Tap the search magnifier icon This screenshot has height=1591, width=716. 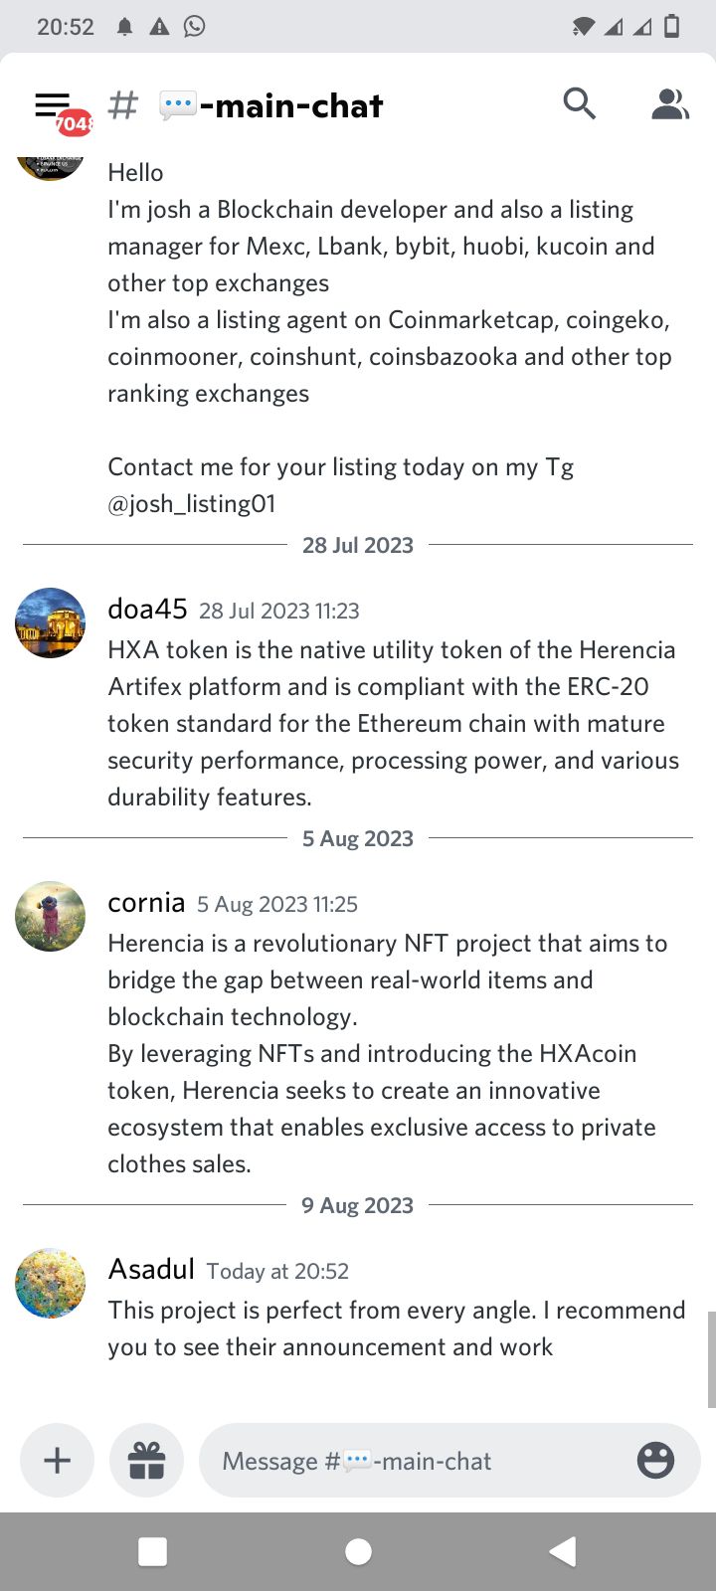point(580,103)
